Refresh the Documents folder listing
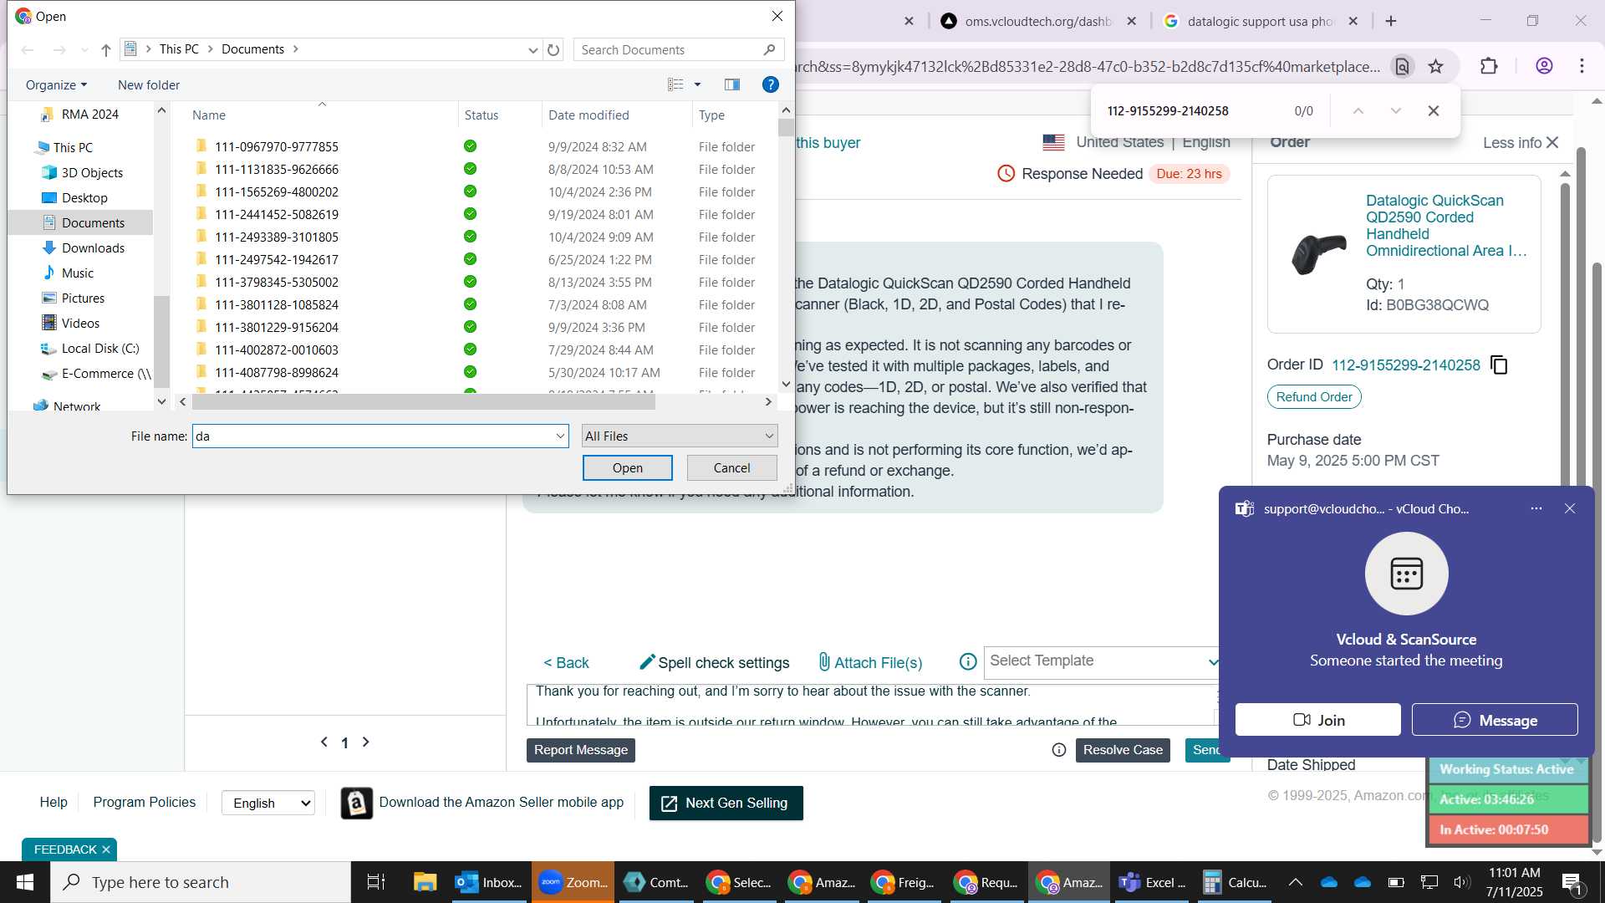 [x=553, y=50]
